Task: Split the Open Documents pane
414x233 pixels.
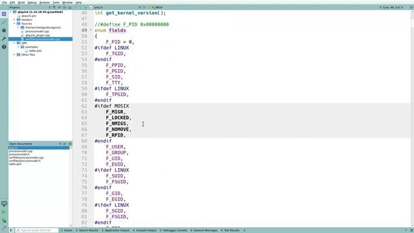Action: point(65,144)
